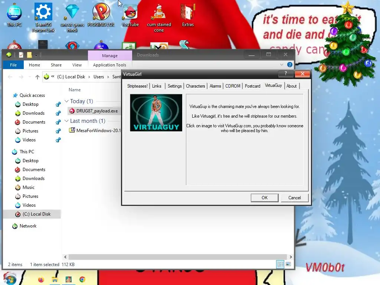This screenshot has width=380, height=285.
Task: Select Quick access in navigation pane
Action: 32,95
